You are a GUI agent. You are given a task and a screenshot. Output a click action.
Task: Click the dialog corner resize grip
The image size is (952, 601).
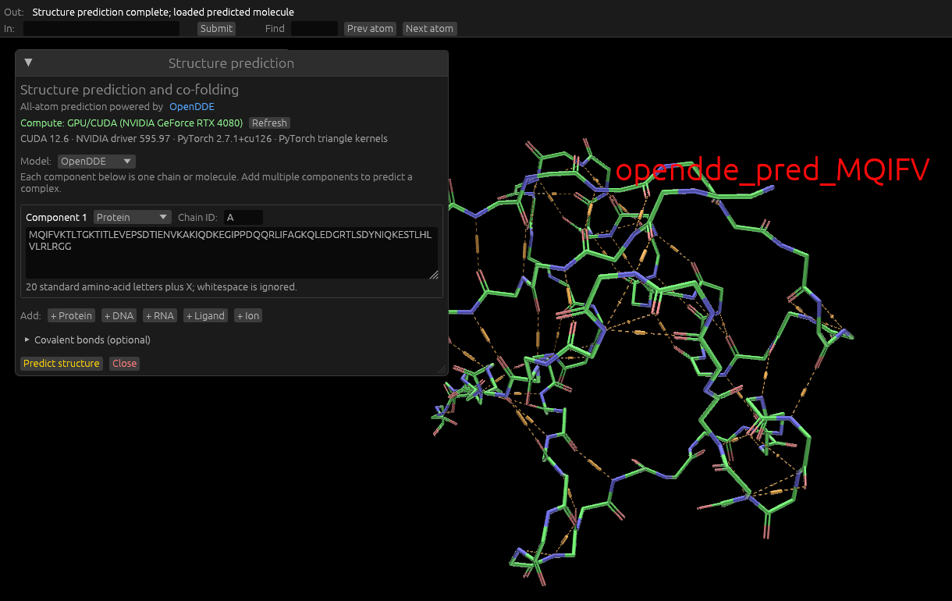pos(442,370)
